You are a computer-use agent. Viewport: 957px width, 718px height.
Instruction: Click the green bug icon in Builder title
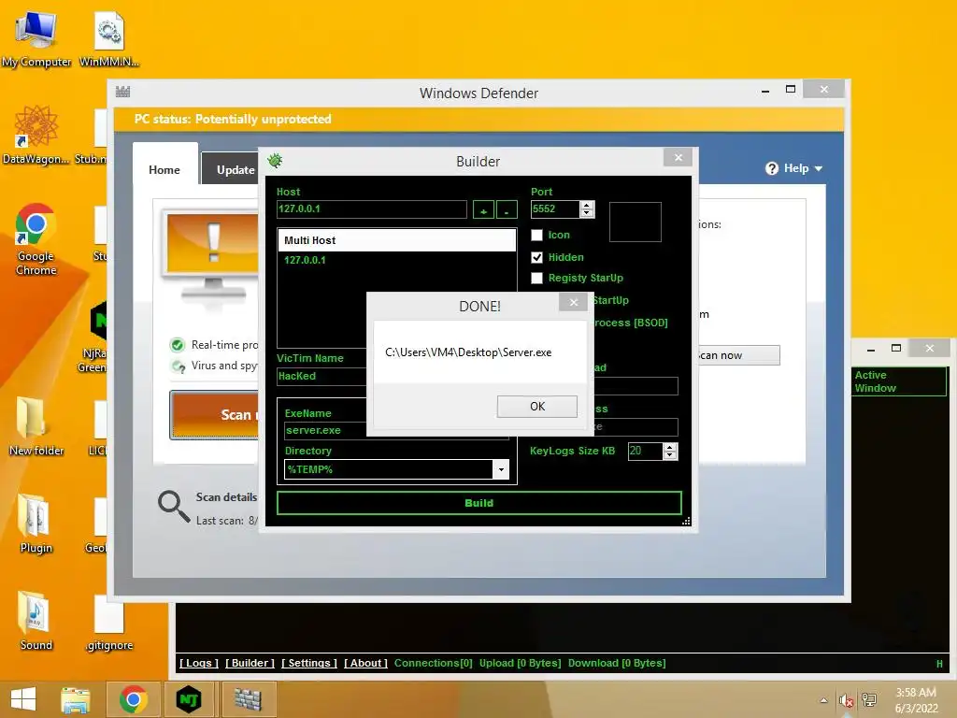click(275, 161)
